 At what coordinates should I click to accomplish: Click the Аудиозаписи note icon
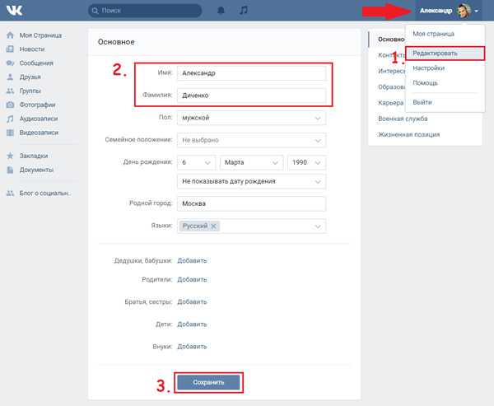[10, 119]
